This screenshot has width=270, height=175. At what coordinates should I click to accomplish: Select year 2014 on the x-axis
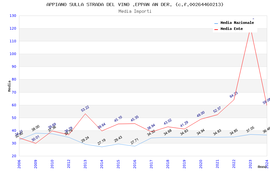coord(102,164)
